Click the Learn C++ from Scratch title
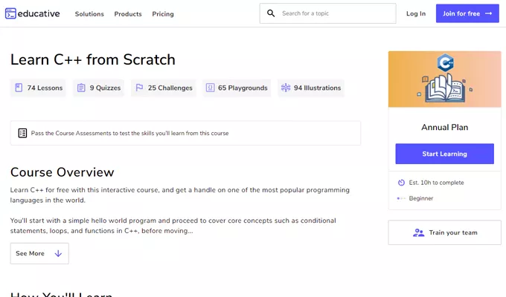 pos(93,59)
